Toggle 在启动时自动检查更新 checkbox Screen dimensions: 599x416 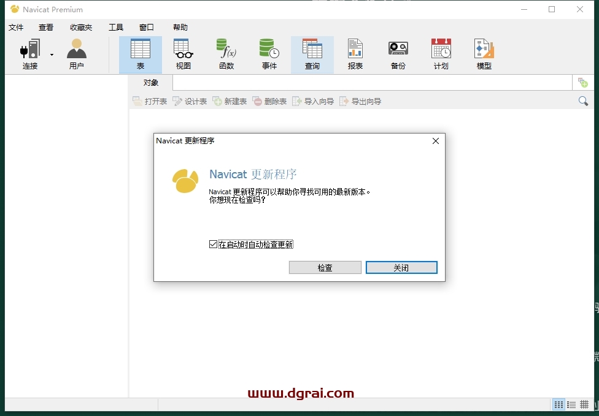click(x=213, y=244)
